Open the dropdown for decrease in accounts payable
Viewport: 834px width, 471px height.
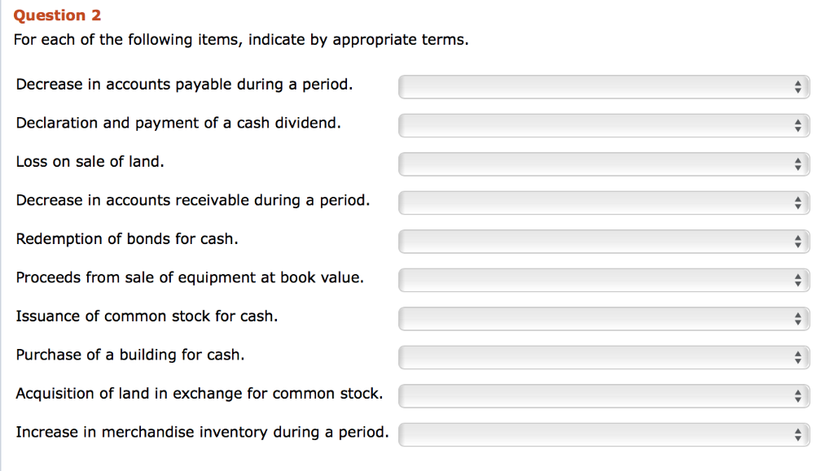point(603,86)
